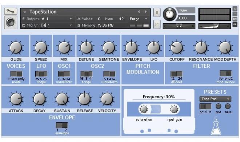The height and width of the screenshot is (142, 240).
Task: Click the speaker instrument icon
Action: (11, 22)
